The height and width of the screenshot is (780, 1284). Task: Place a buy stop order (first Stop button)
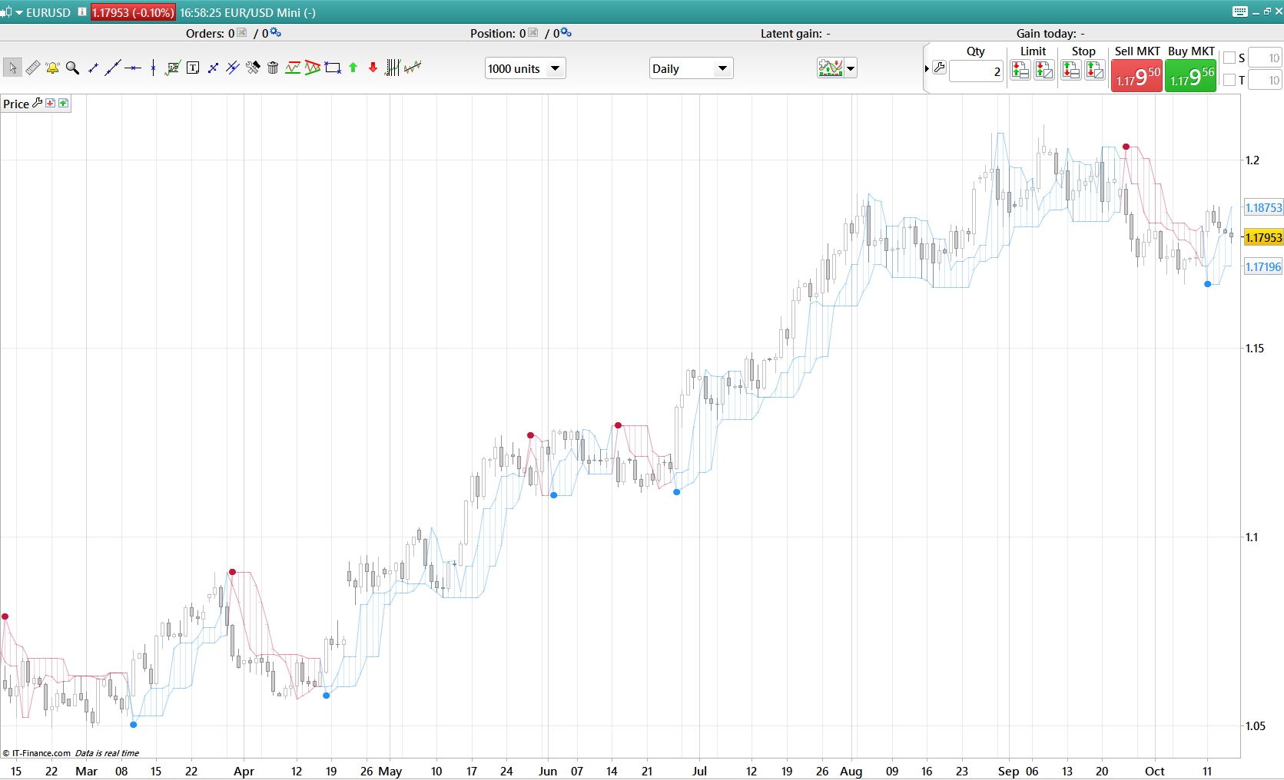[x=1071, y=71]
